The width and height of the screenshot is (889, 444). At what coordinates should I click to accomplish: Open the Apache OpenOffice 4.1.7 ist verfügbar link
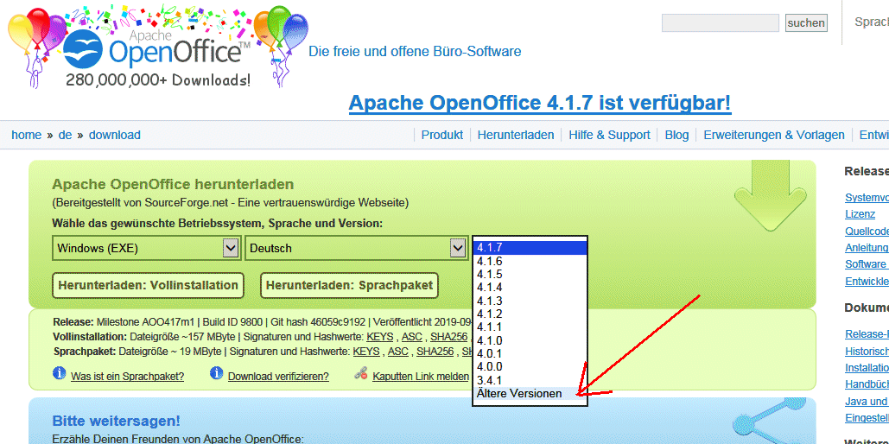pyautogui.click(x=540, y=103)
